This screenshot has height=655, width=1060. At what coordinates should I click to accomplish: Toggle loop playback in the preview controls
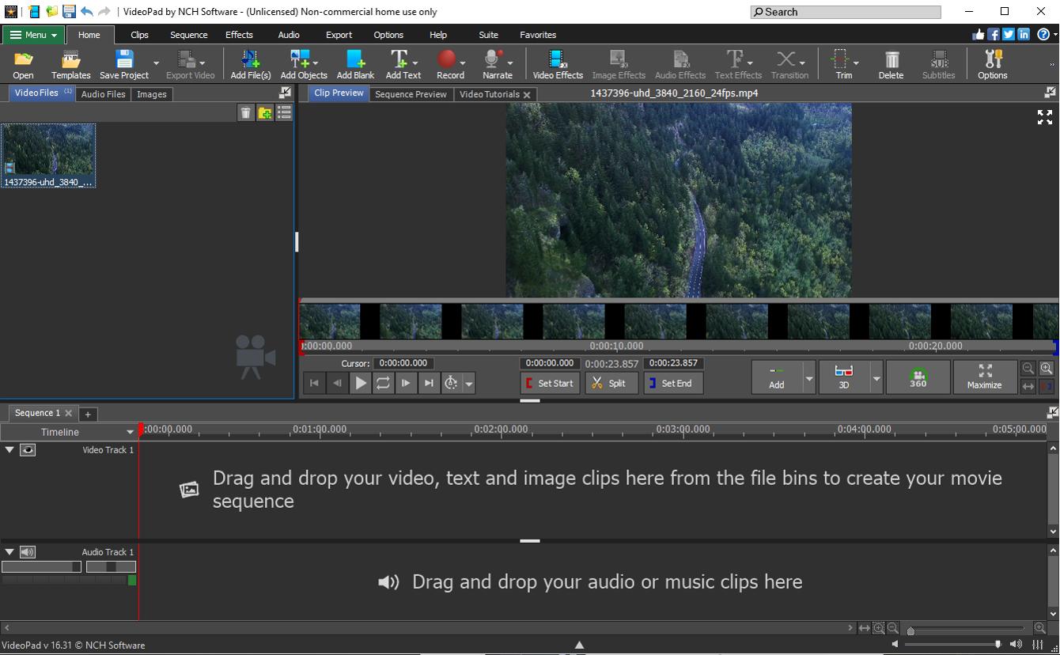coord(383,383)
